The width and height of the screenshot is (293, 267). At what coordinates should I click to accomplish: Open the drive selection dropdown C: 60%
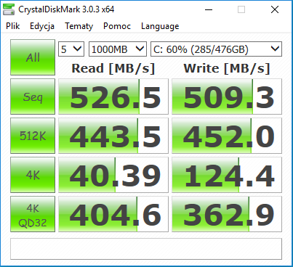tap(216, 49)
